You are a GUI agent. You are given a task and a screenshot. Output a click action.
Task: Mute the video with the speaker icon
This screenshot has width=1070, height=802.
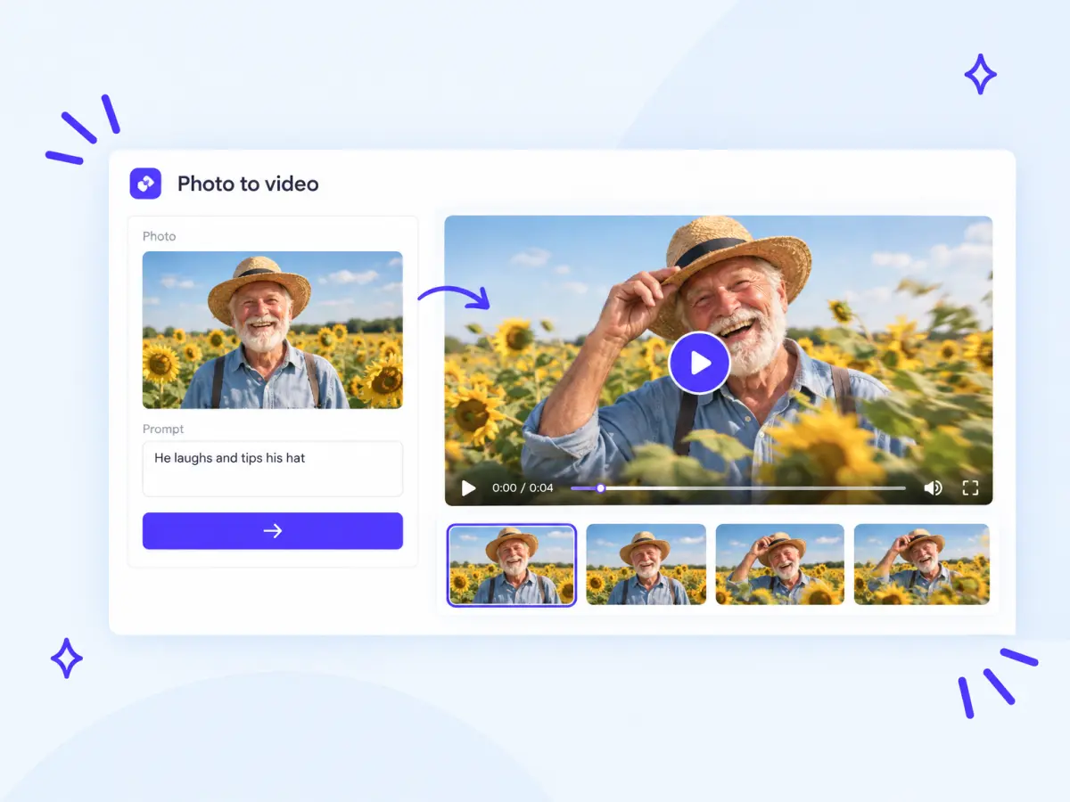click(933, 488)
